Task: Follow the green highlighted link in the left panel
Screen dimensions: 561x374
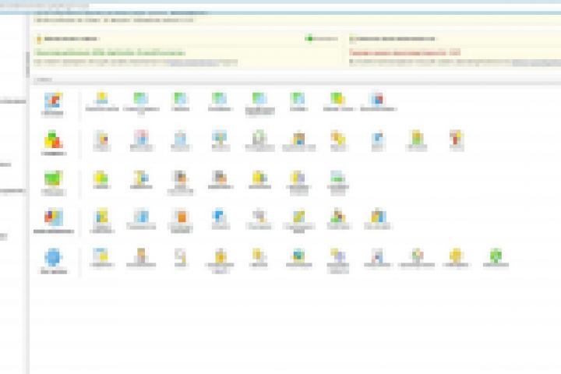Action: tap(110, 53)
